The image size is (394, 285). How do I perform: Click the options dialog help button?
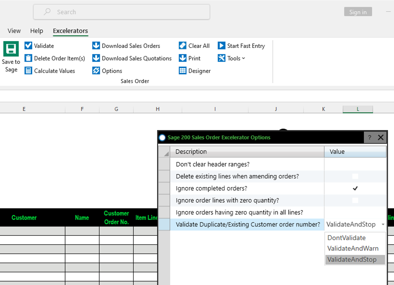tap(369, 137)
